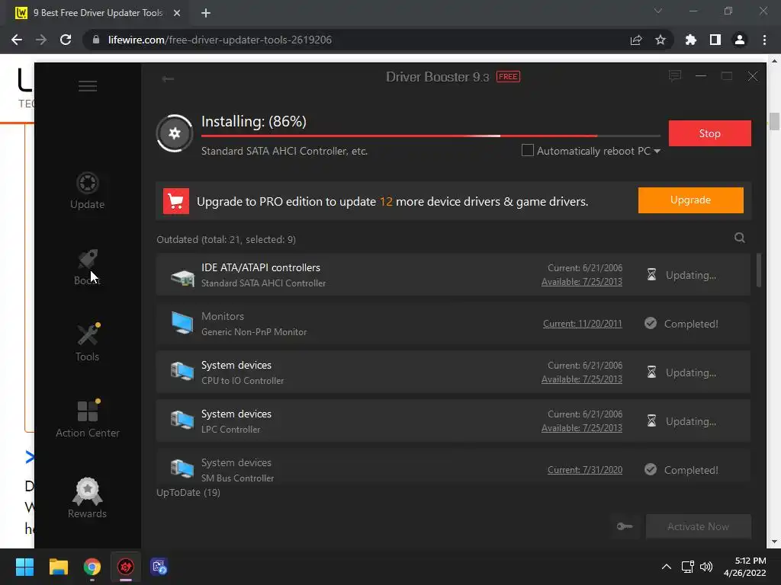Image resolution: width=781 pixels, height=585 pixels.
Task: Open Chrome side panel icon
Action: 715,40
